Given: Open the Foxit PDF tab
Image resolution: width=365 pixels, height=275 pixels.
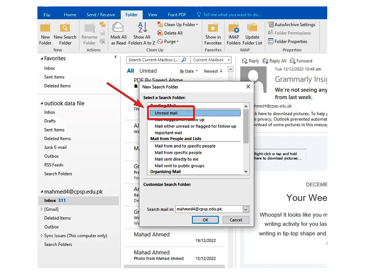Looking at the screenshot, I should point(177,15).
